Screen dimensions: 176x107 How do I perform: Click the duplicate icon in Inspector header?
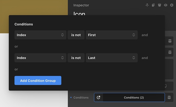point(153,5)
